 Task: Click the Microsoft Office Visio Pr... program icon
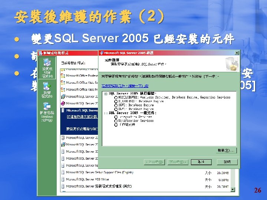coord(63,90)
